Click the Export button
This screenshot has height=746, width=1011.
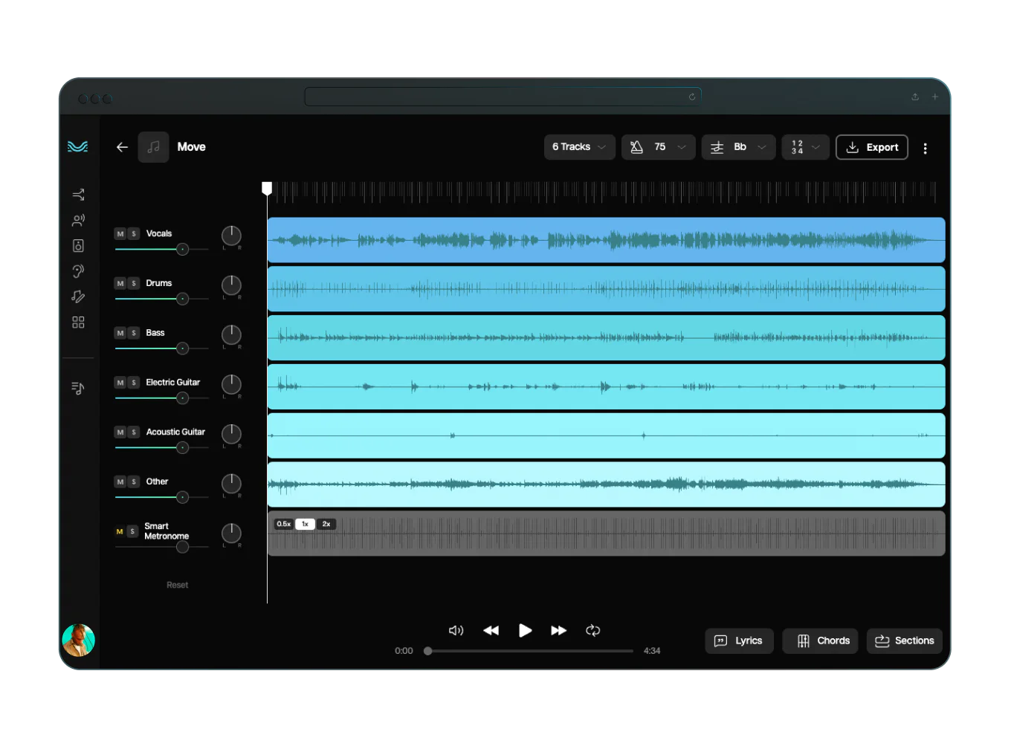tap(871, 147)
